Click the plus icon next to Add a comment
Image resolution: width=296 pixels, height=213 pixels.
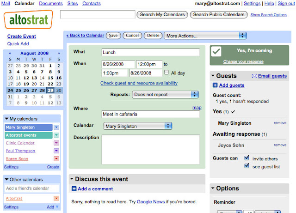click(74, 189)
